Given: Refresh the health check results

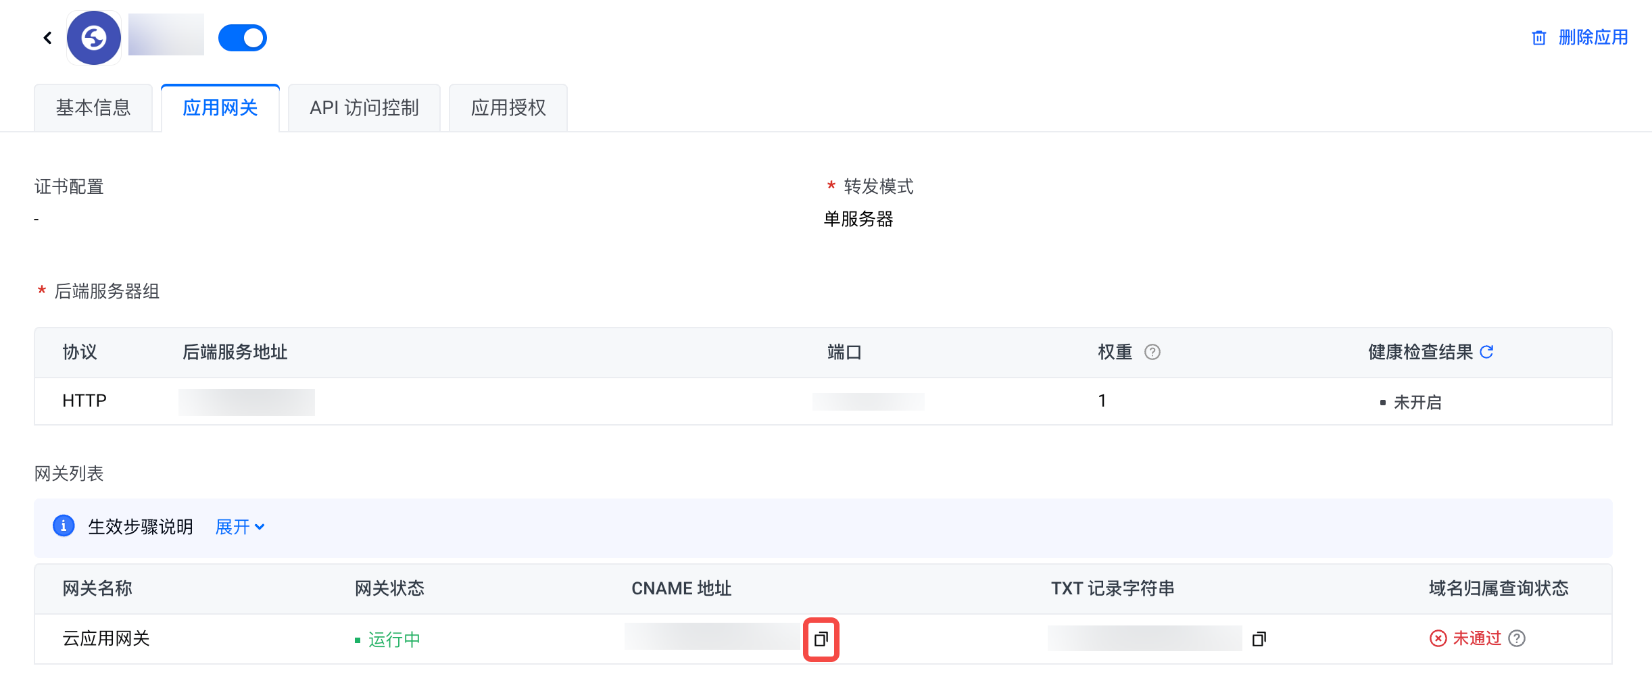Looking at the screenshot, I should 1486,352.
